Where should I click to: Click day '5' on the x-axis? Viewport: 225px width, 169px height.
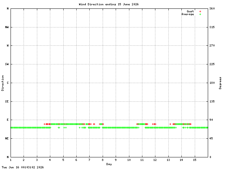63,160
